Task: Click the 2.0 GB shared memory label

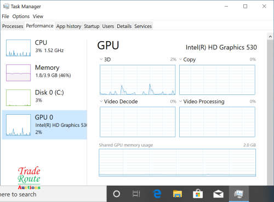Action: [x=249, y=145]
